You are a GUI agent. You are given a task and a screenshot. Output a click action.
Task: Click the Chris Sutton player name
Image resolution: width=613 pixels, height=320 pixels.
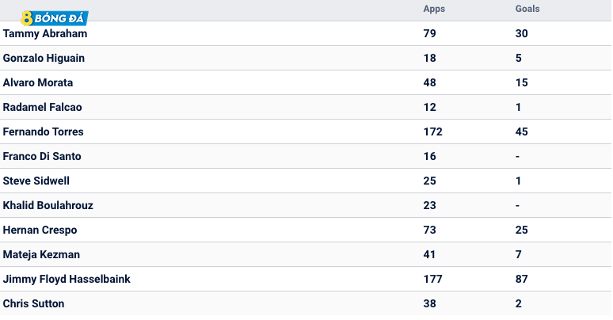coord(34,303)
